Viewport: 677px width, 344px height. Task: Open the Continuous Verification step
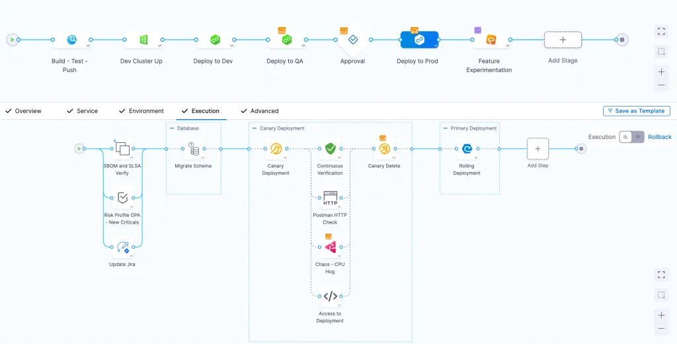click(331, 149)
